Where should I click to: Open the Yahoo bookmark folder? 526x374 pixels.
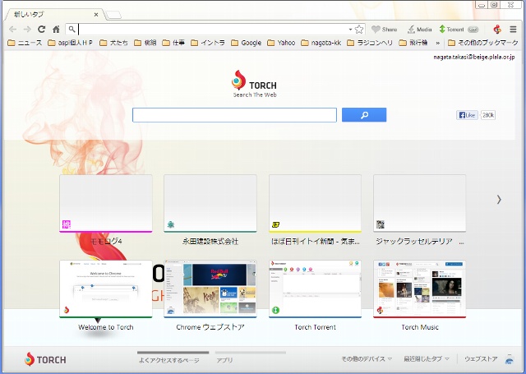click(281, 43)
